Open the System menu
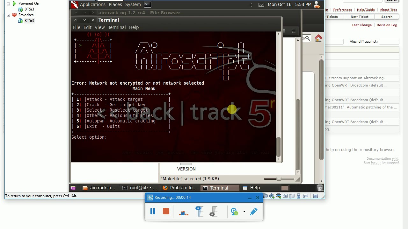 133,4
